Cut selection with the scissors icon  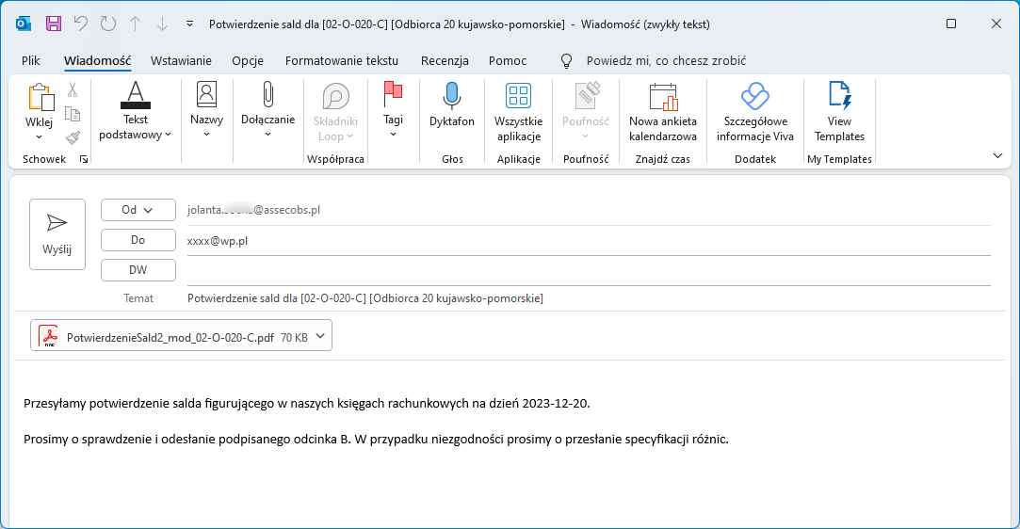point(73,89)
